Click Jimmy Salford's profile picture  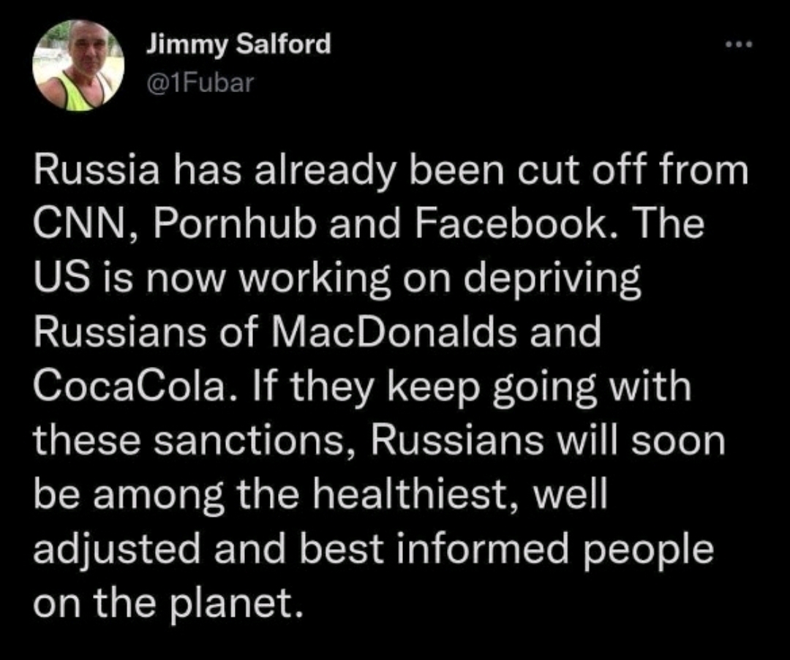pos(78,66)
